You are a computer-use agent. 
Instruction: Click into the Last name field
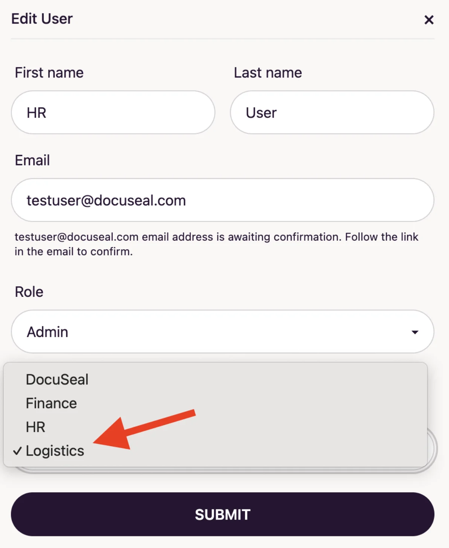(x=332, y=112)
